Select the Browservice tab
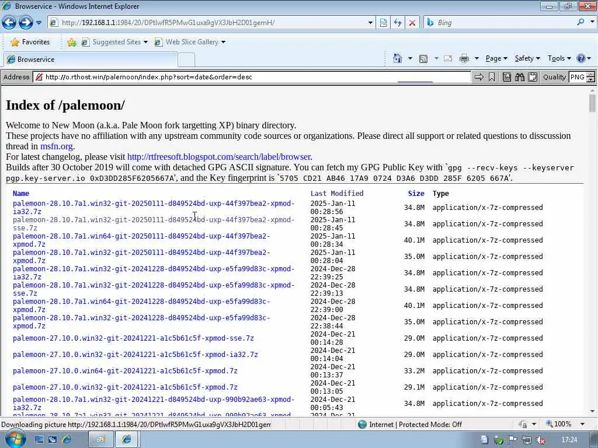The width and height of the screenshot is (598, 448). coord(91,60)
